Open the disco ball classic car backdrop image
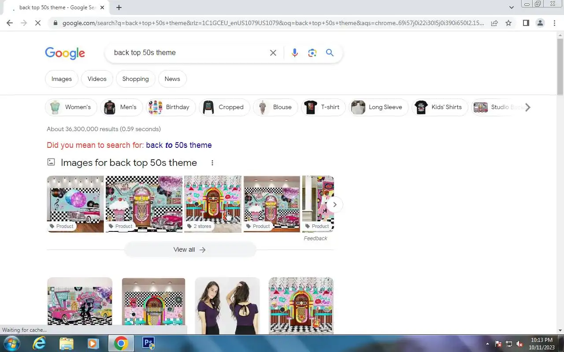This screenshot has width=564, height=352. (x=75, y=204)
